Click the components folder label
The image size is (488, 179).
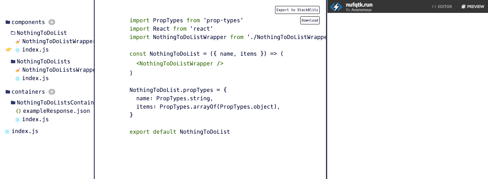pos(28,22)
